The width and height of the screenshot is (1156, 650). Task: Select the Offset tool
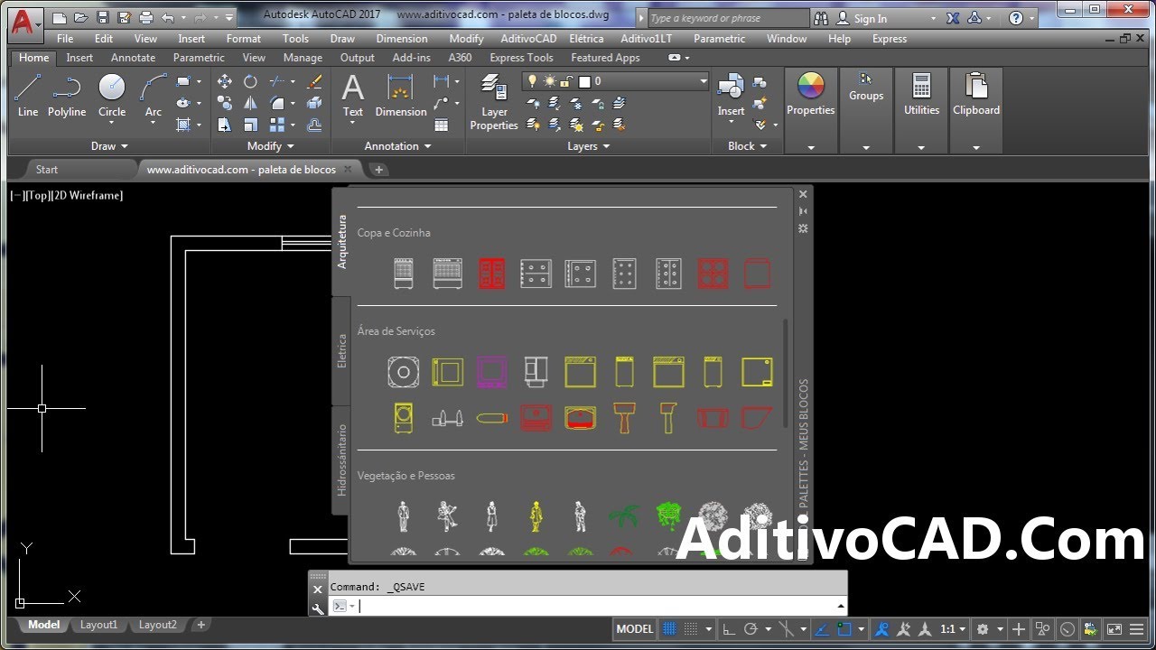pos(314,125)
